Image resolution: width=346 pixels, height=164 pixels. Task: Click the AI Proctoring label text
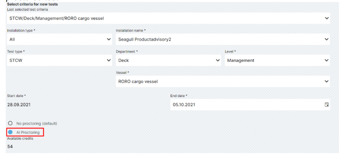(x=28, y=132)
